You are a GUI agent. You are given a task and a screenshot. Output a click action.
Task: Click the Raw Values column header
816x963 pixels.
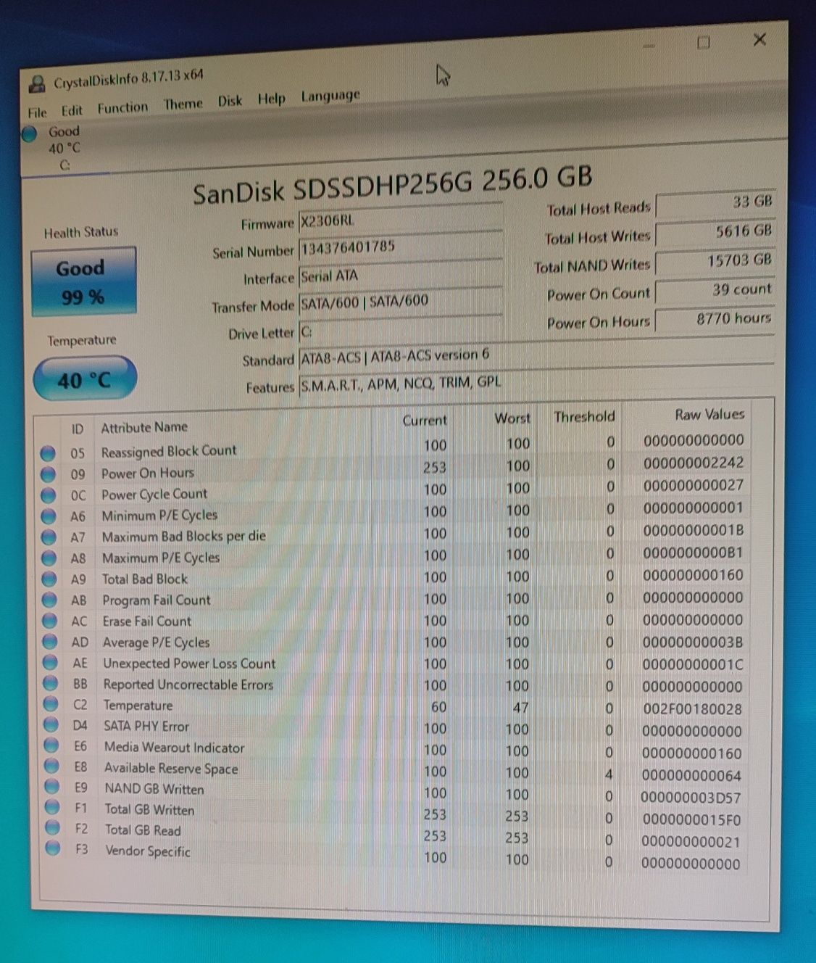[709, 415]
